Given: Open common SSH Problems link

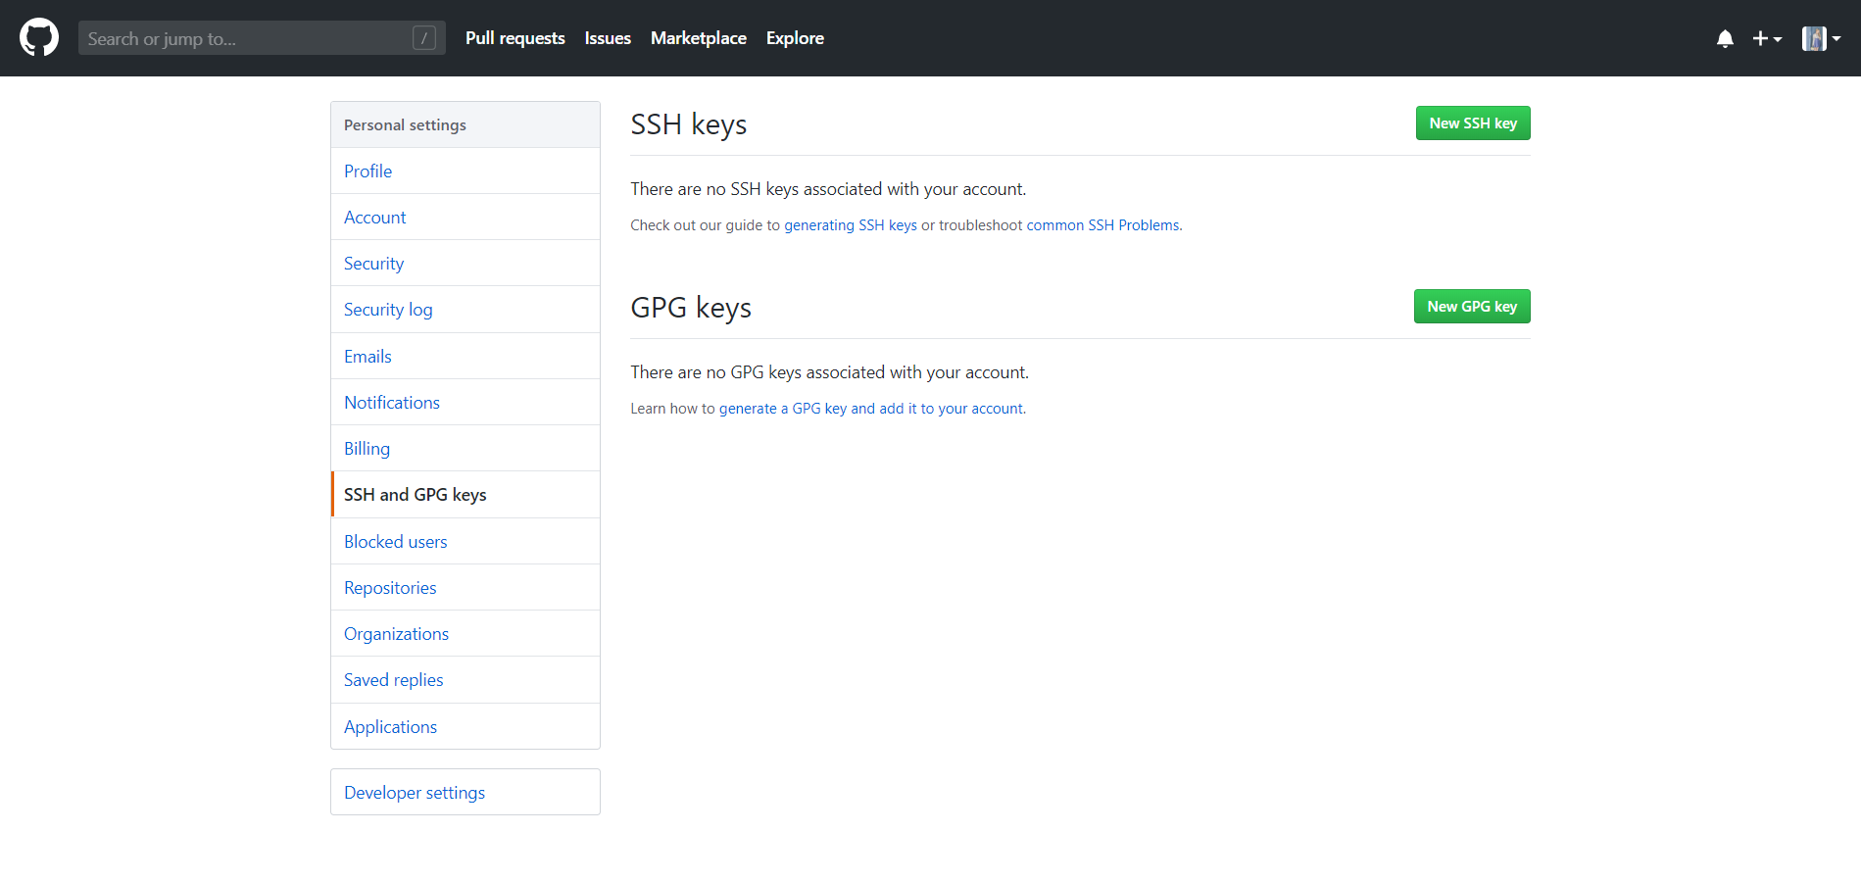Looking at the screenshot, I should point(1102,225).
